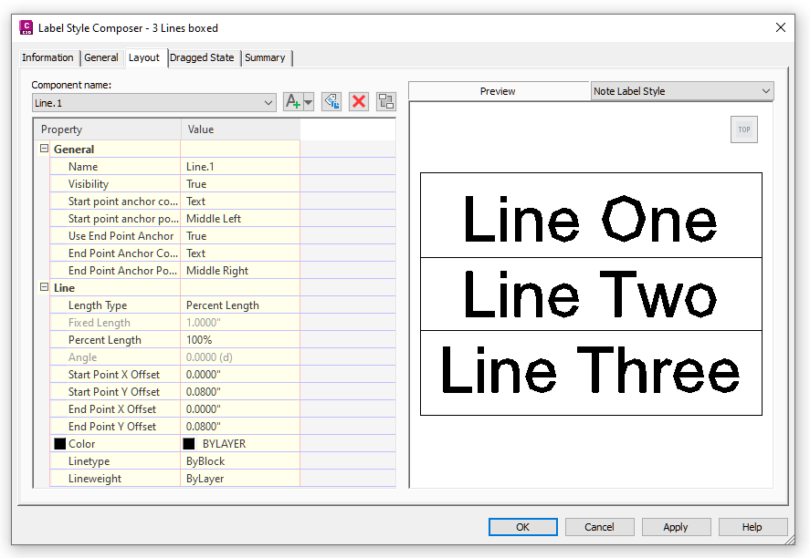Click the Help button
The width and height of the screenshot is (810, 558).
click(x=752, y=526)
